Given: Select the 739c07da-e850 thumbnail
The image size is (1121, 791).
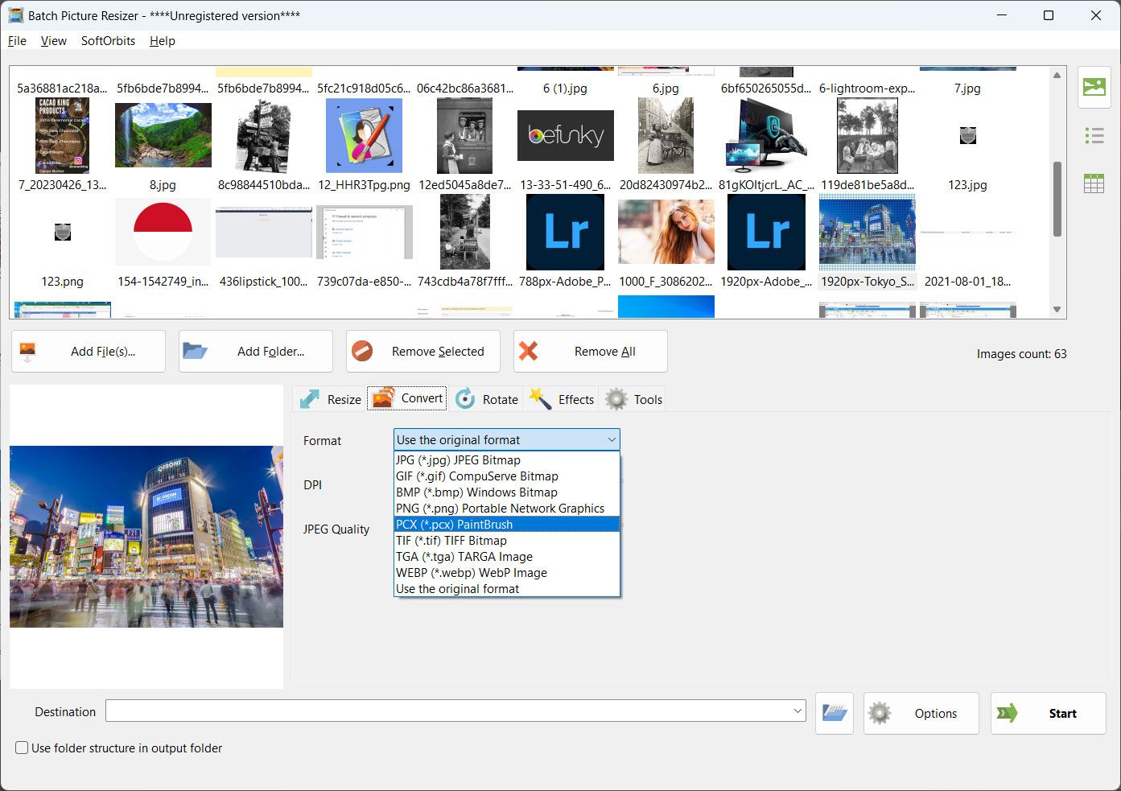Looking at the screenshot, I should [x=364, y=232].
